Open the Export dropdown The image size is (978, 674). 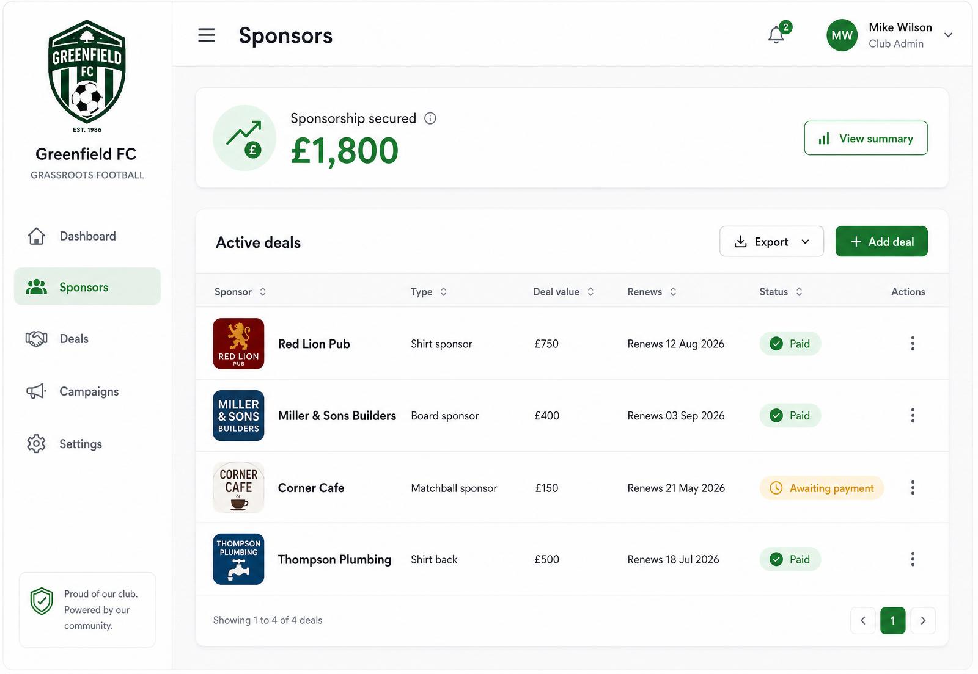(x=771, y=242)
